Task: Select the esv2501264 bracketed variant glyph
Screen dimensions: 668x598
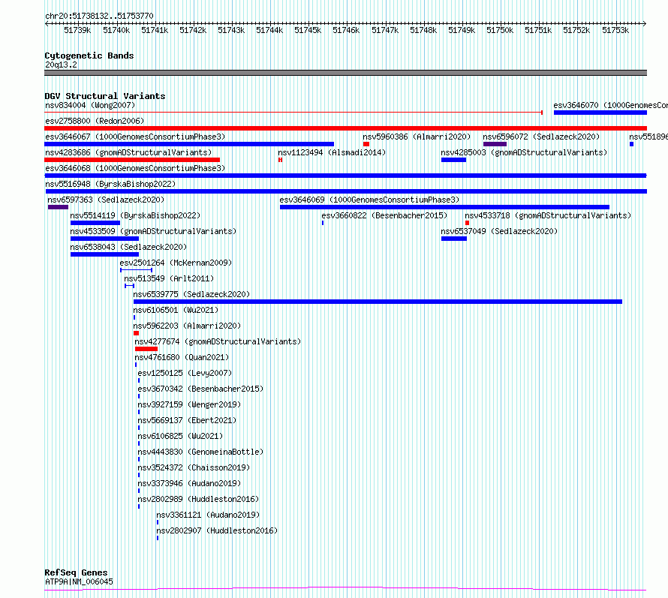Action: click(137, 270)
